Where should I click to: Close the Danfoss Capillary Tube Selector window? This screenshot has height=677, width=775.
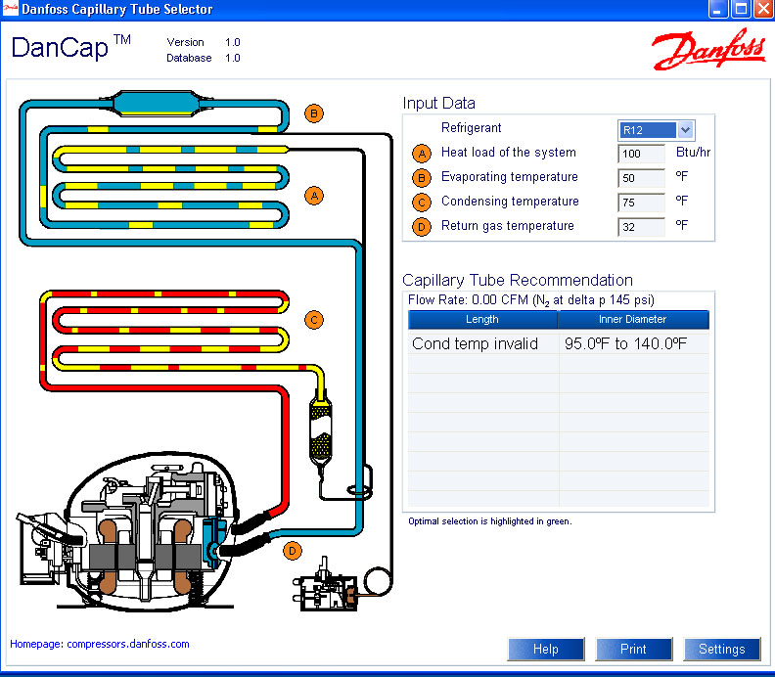click(763, 9)
